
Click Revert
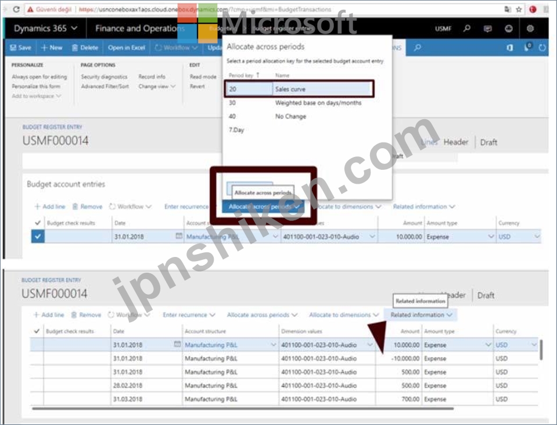click(197, 87)
